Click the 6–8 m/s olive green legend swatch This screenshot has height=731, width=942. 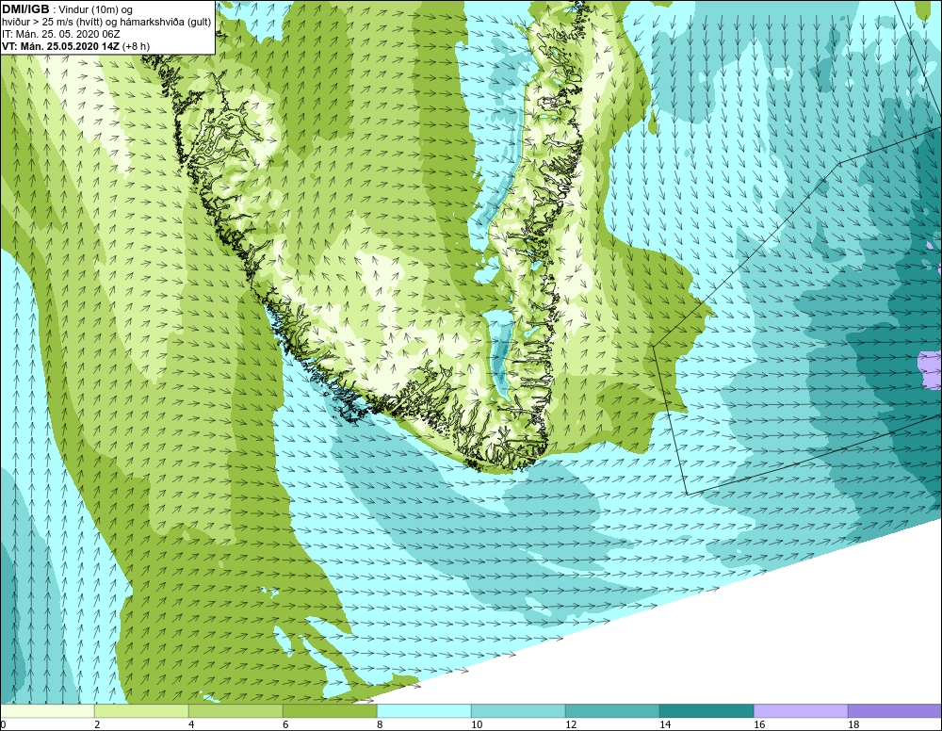coord(330,711)
